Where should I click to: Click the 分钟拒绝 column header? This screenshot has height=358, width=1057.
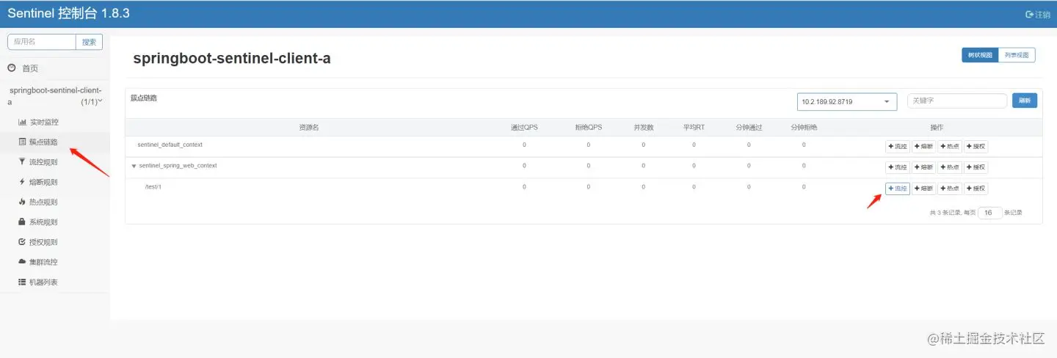pyautogui.click(x=804, y=127)
